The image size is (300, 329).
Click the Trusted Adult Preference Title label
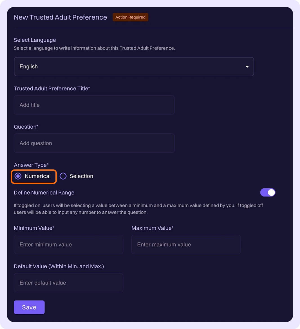point(52,88)
